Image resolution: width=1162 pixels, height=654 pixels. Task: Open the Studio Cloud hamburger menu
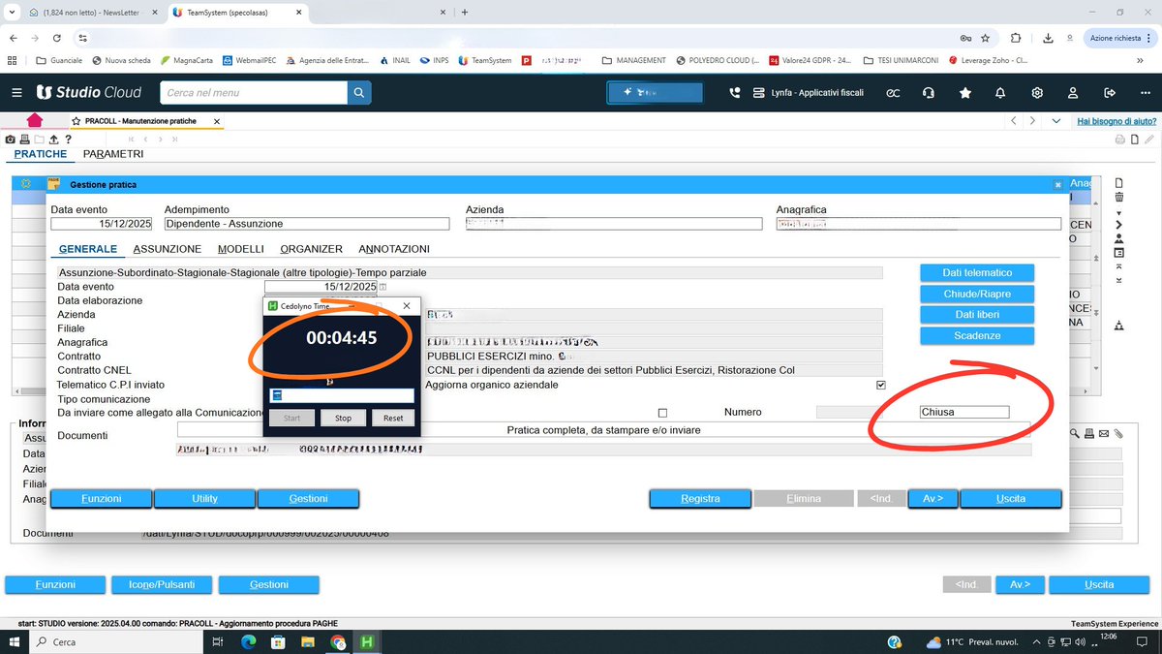tap(16, 92)
